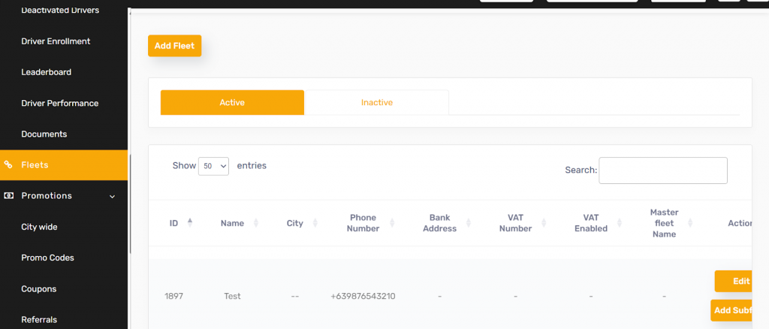Click sort arrows next to Name column

click(x=257, y=223)
